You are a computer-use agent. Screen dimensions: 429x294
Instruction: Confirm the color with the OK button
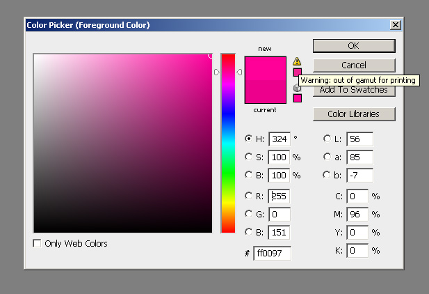coord(353,45)
